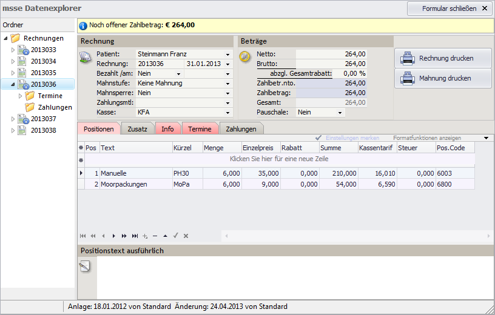Sort grid by Summe column header

pyautogui.click(x=338, y=148)
